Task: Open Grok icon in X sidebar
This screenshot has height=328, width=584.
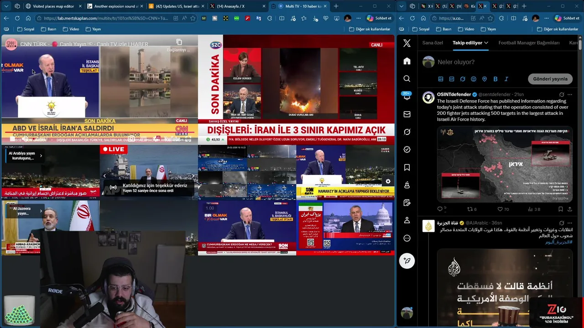Action: pos(407,132)
